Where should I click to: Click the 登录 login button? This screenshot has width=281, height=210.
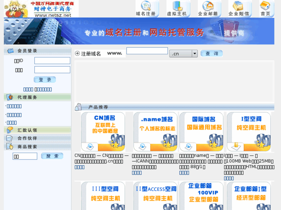(x=45, y=80)
